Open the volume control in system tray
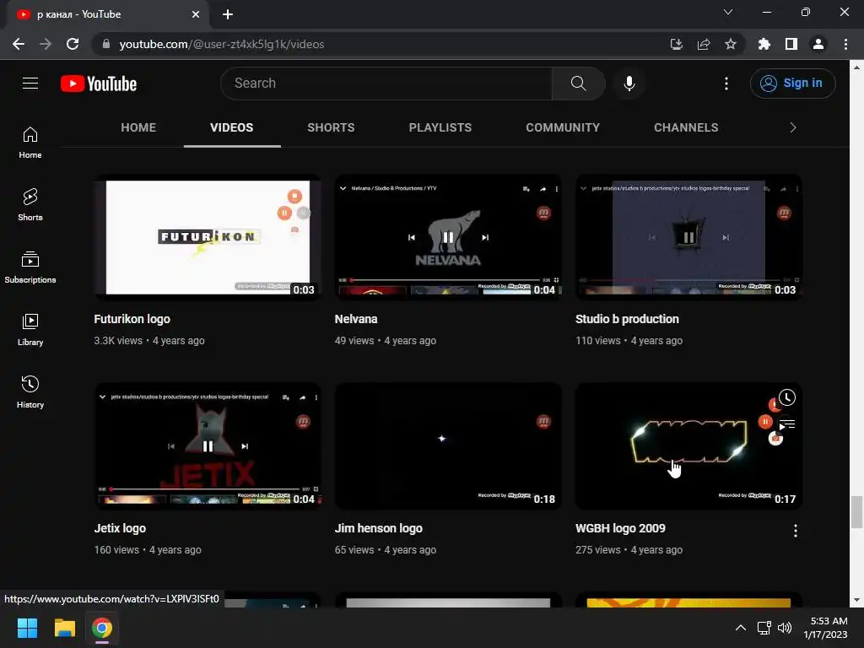This screenshot has height=648, width=864. click(x=785, y=628)
